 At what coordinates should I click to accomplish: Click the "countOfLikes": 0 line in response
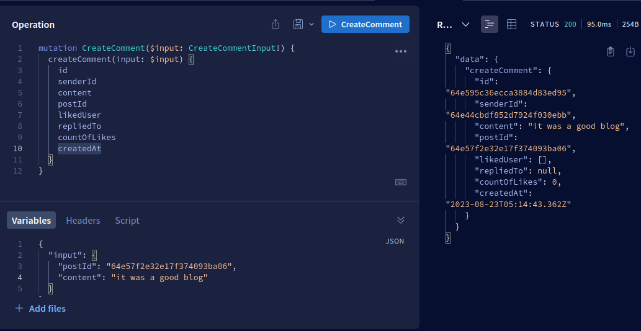[x=518, y=182]
